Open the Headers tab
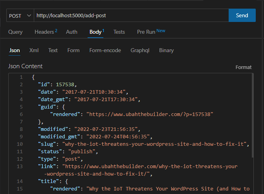264x194 pixels. [45, 32]
